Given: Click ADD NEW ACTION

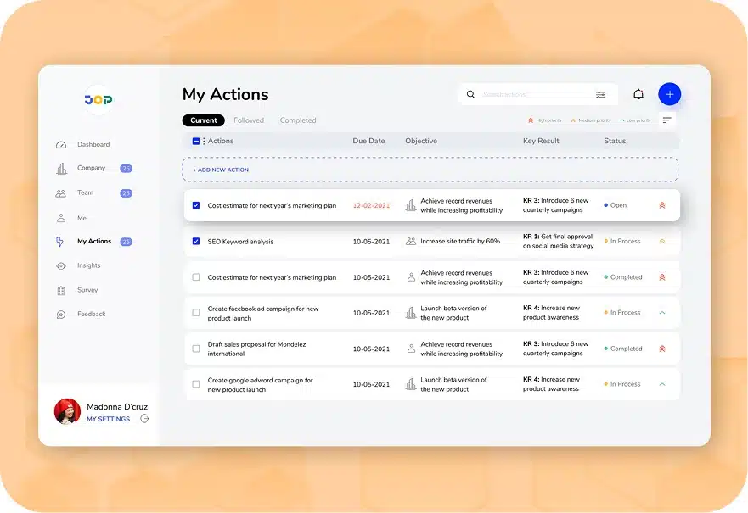Looking at the screenshot, I should click(x=219, y=170).
